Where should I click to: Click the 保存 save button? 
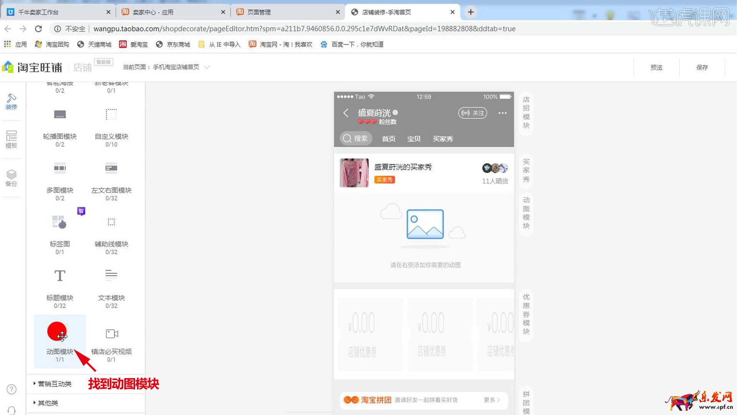coord(702,67)
